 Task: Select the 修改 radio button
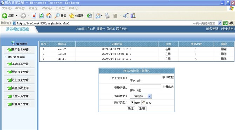[x=143, y=102]
